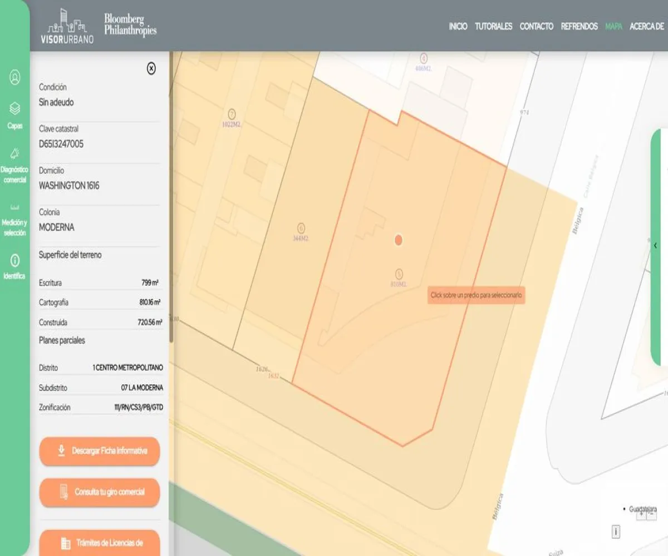
Task: Open the ACERCA DE menu item
Action: 646,26
